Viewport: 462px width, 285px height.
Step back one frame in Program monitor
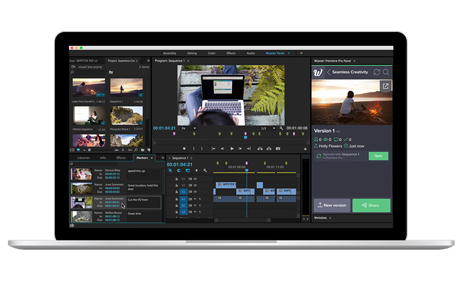coord(222,149)
